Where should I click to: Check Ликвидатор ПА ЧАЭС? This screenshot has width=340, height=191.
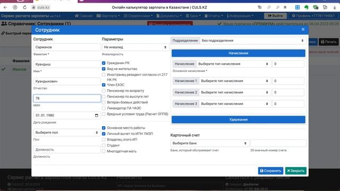[104, 108]
